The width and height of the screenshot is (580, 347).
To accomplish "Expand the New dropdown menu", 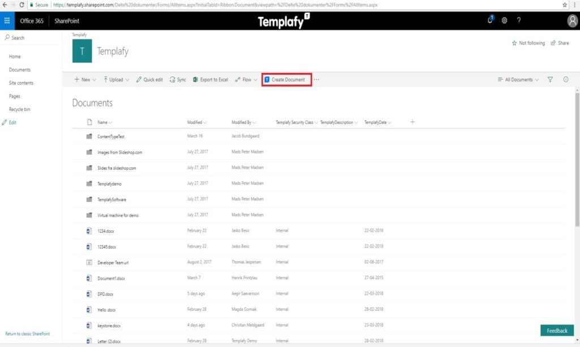I will coord(85,79).
